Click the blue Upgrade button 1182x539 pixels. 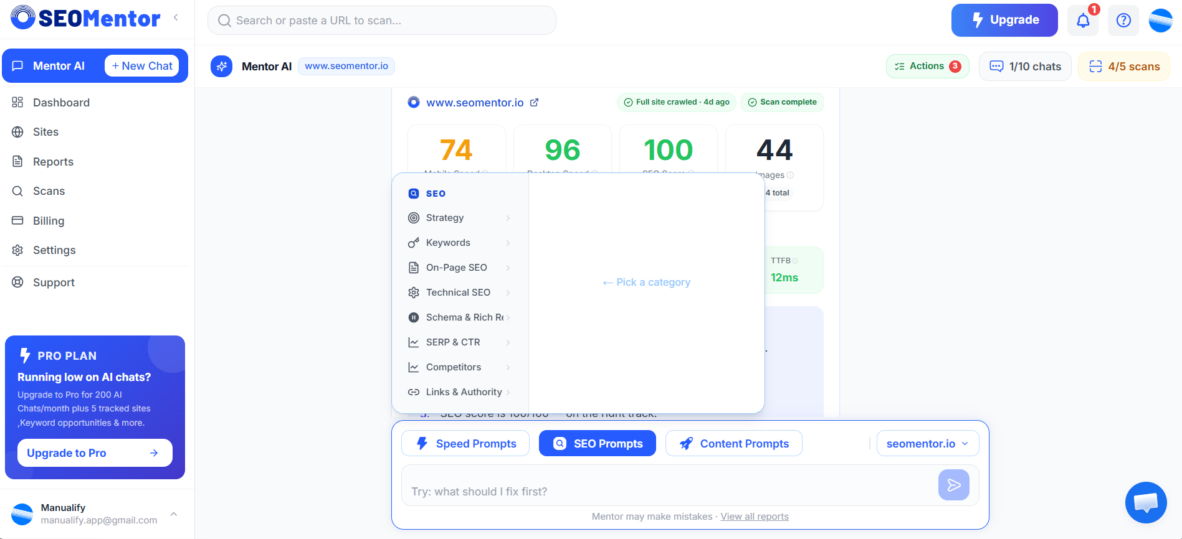coord(1004,20)
